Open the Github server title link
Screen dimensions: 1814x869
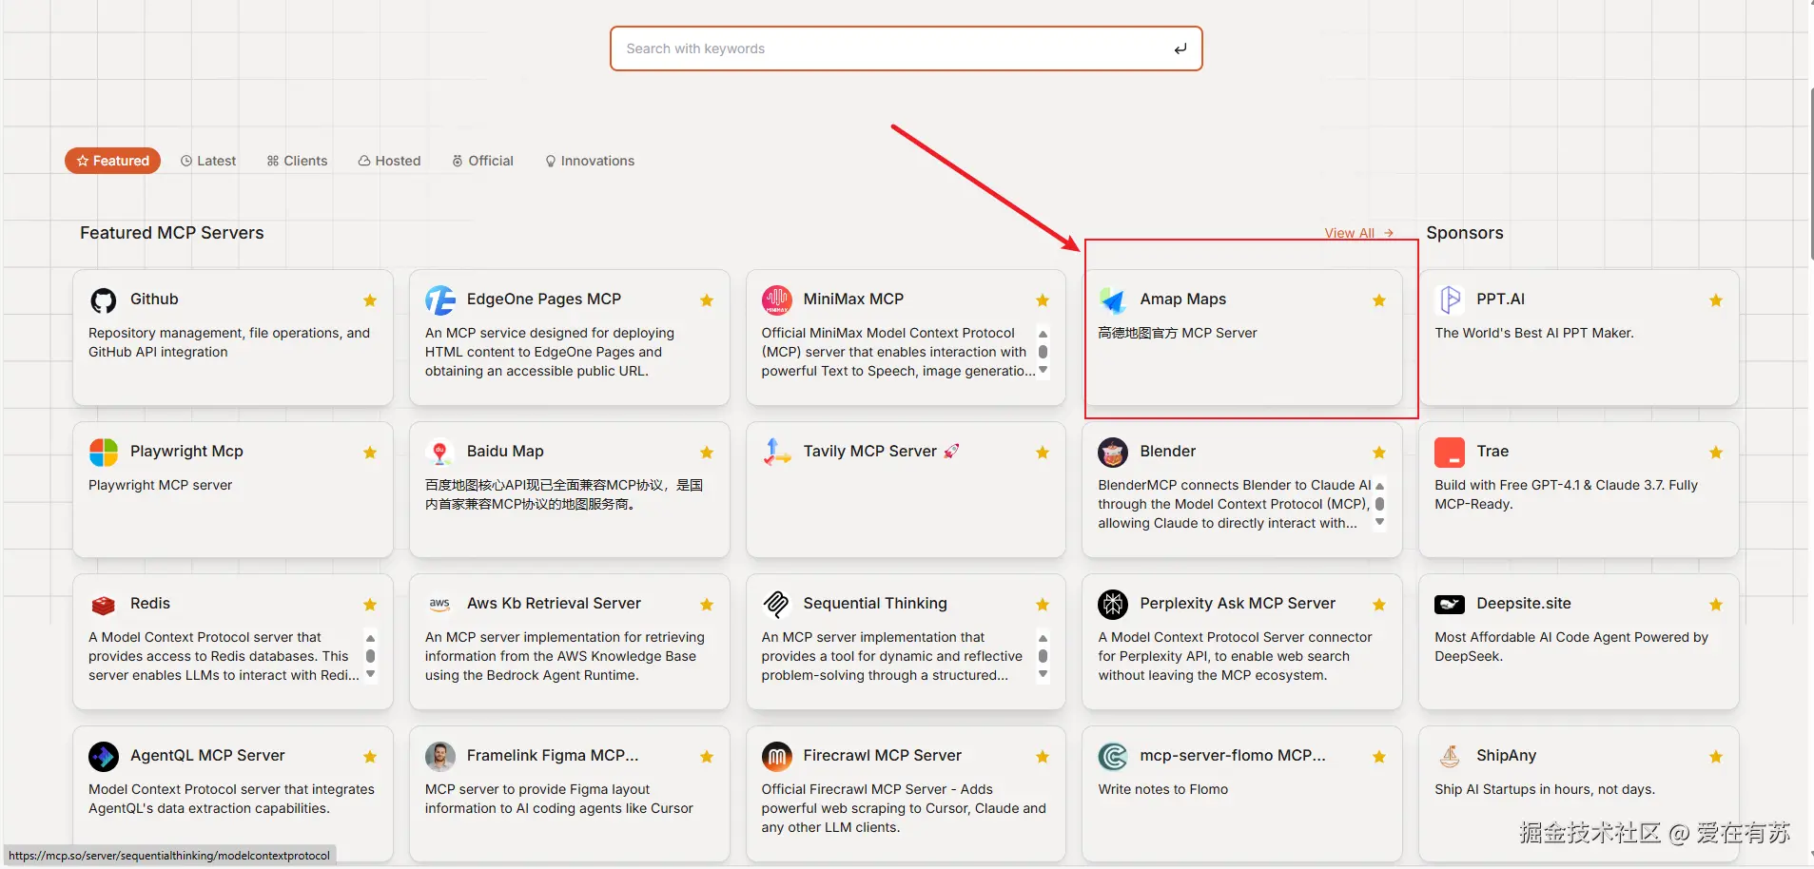tap(154, 299)
